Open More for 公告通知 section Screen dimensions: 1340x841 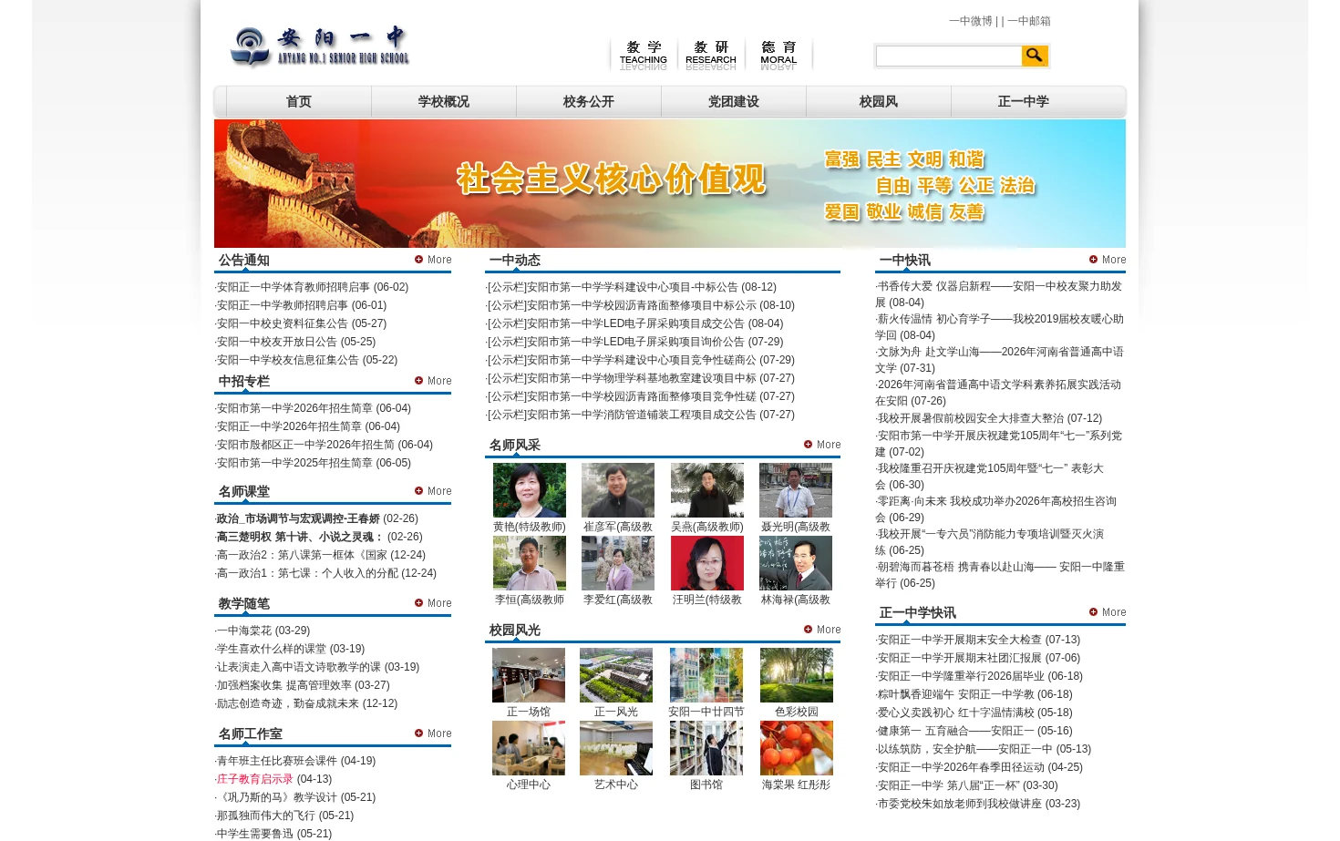[x=433, y=260]
